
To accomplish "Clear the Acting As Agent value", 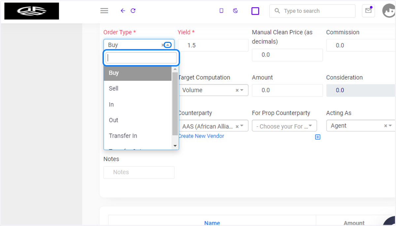I will (385, 126).
